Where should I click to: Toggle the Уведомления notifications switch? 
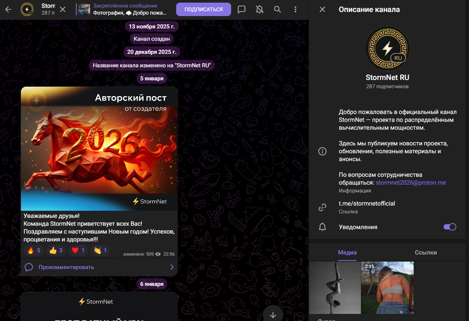coord(450,227)
